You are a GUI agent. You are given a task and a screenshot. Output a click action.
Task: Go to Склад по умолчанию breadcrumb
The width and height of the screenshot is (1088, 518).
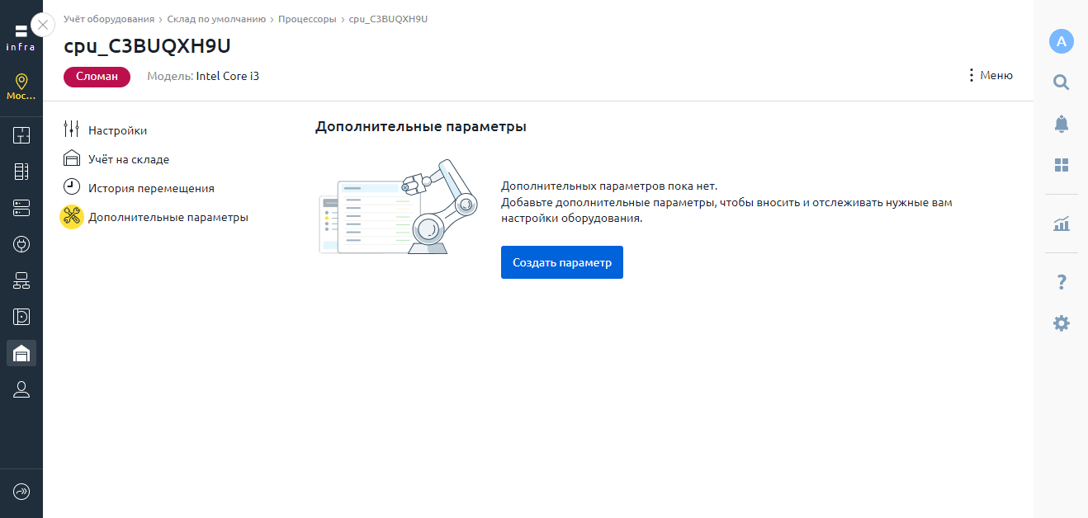[216, 18]
